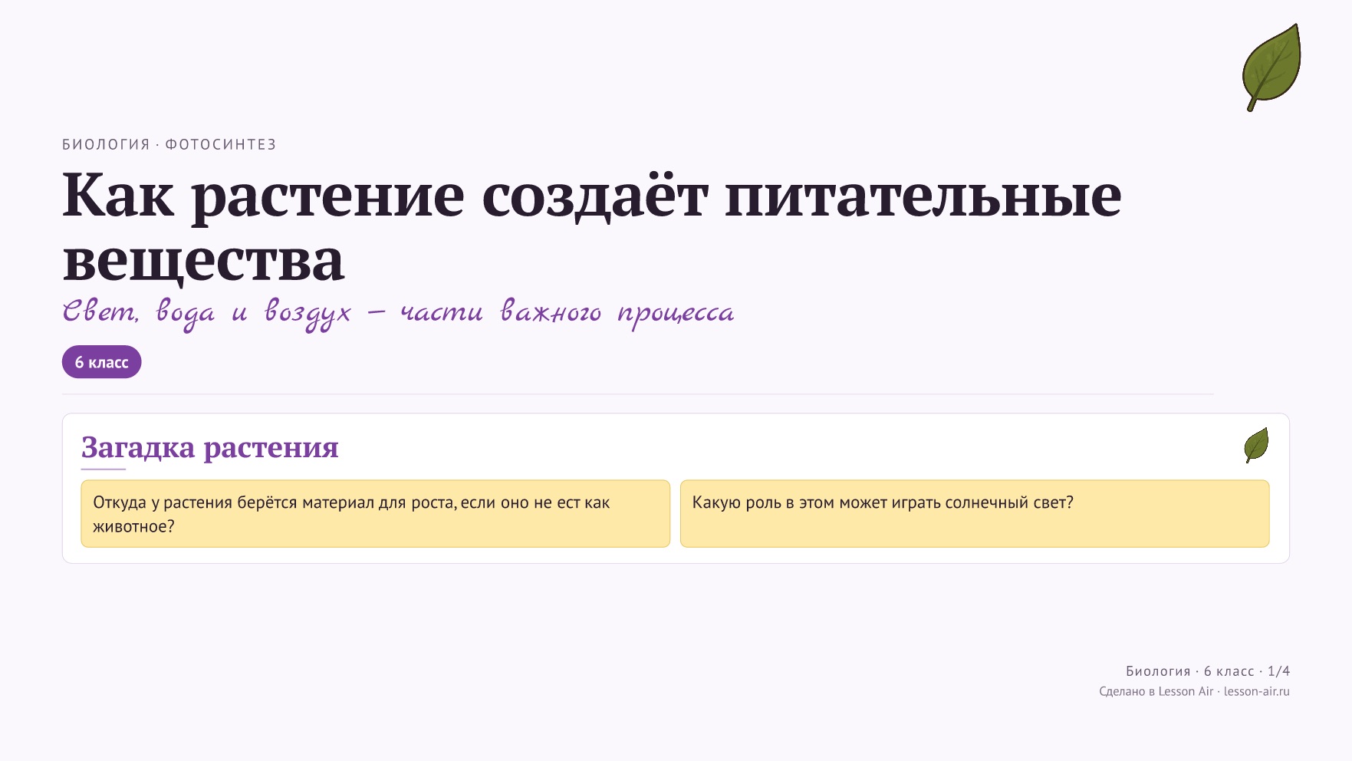Open the «Сделано в Lesson Air · lesson-air.ru» footer credit
The image size is (1352, 761).
point(1194,691)
